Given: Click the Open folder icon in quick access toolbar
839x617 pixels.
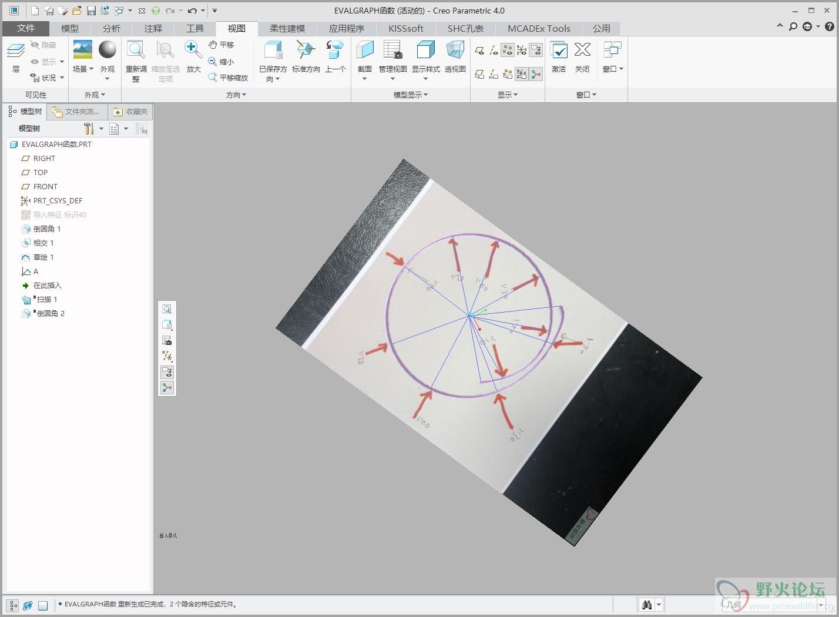Looking at the screenshot, I should click(x=76, y=11).
